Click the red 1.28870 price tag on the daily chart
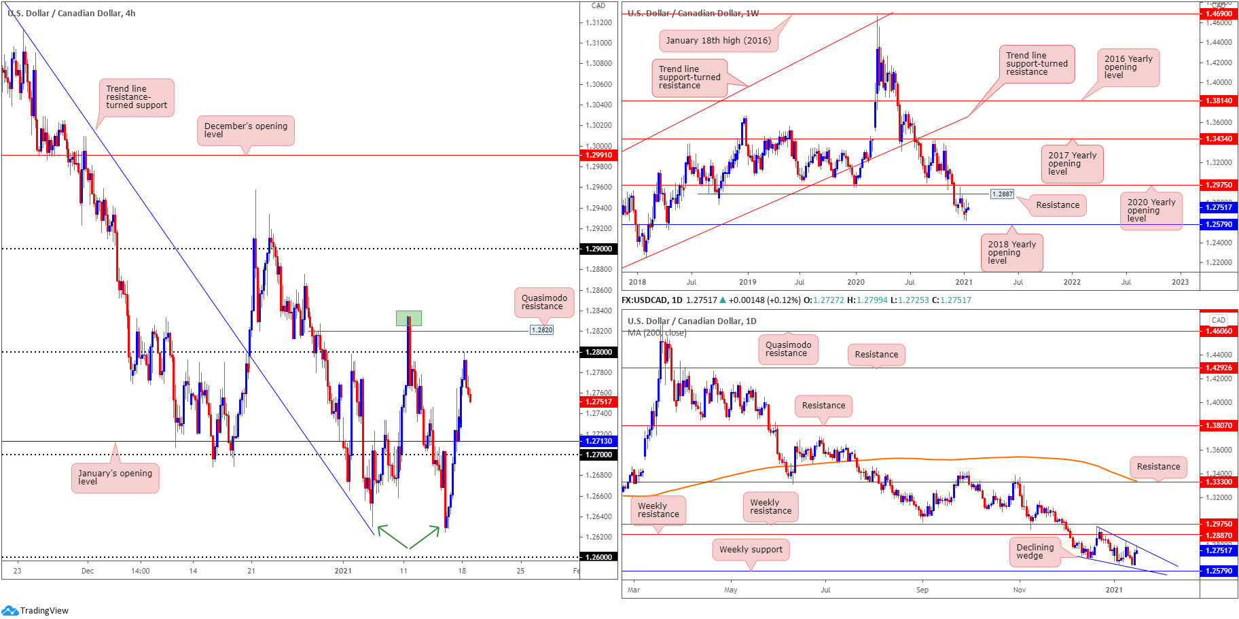This screenshot has height=619, width=1239. [x=1218, y=535]
